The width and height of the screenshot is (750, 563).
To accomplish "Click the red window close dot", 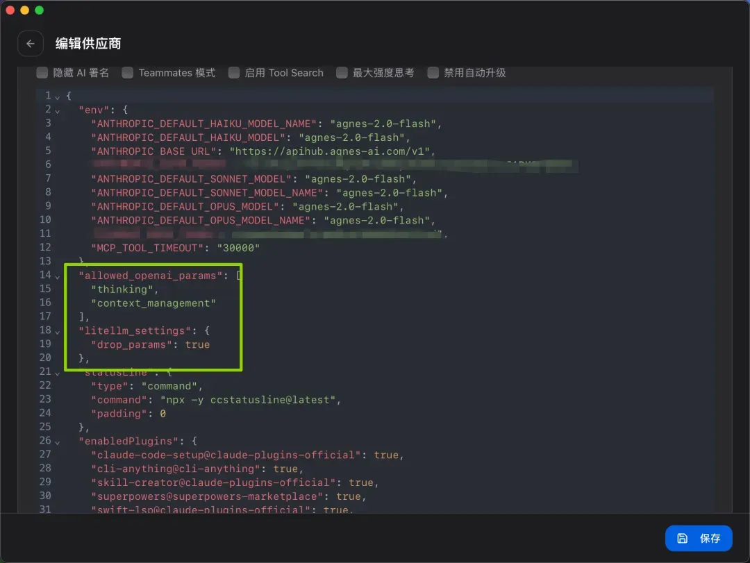I will click(x=10, y=10).
